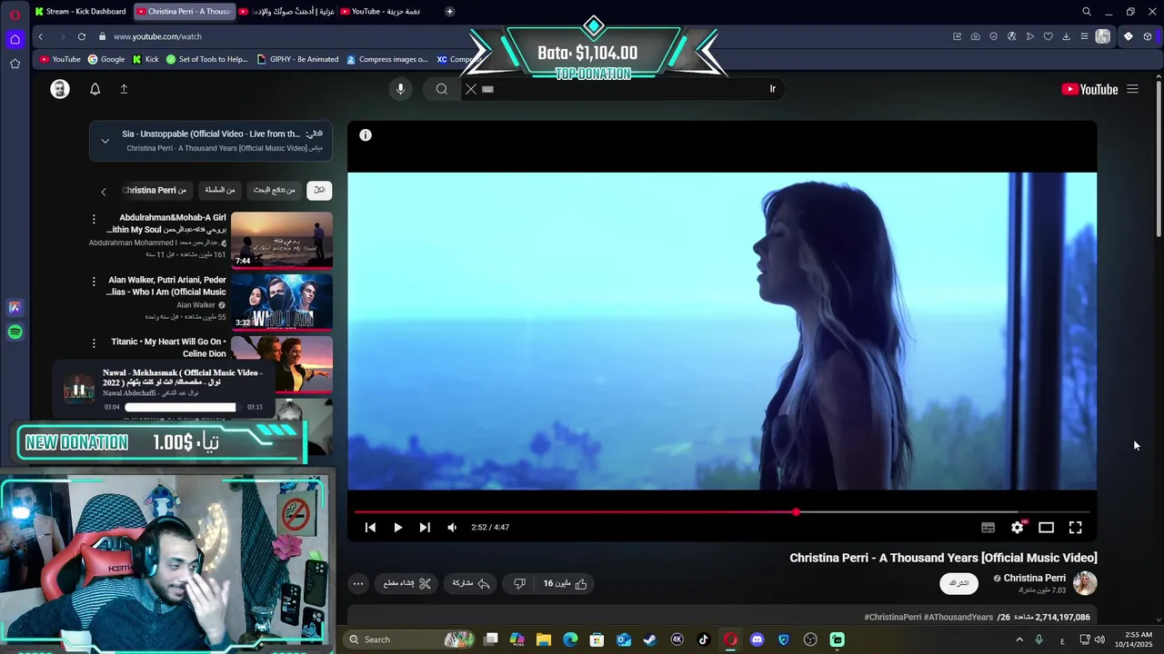
Task: Like the video with thumbs up
Action: pyautogui.click(x=566, y=584)
